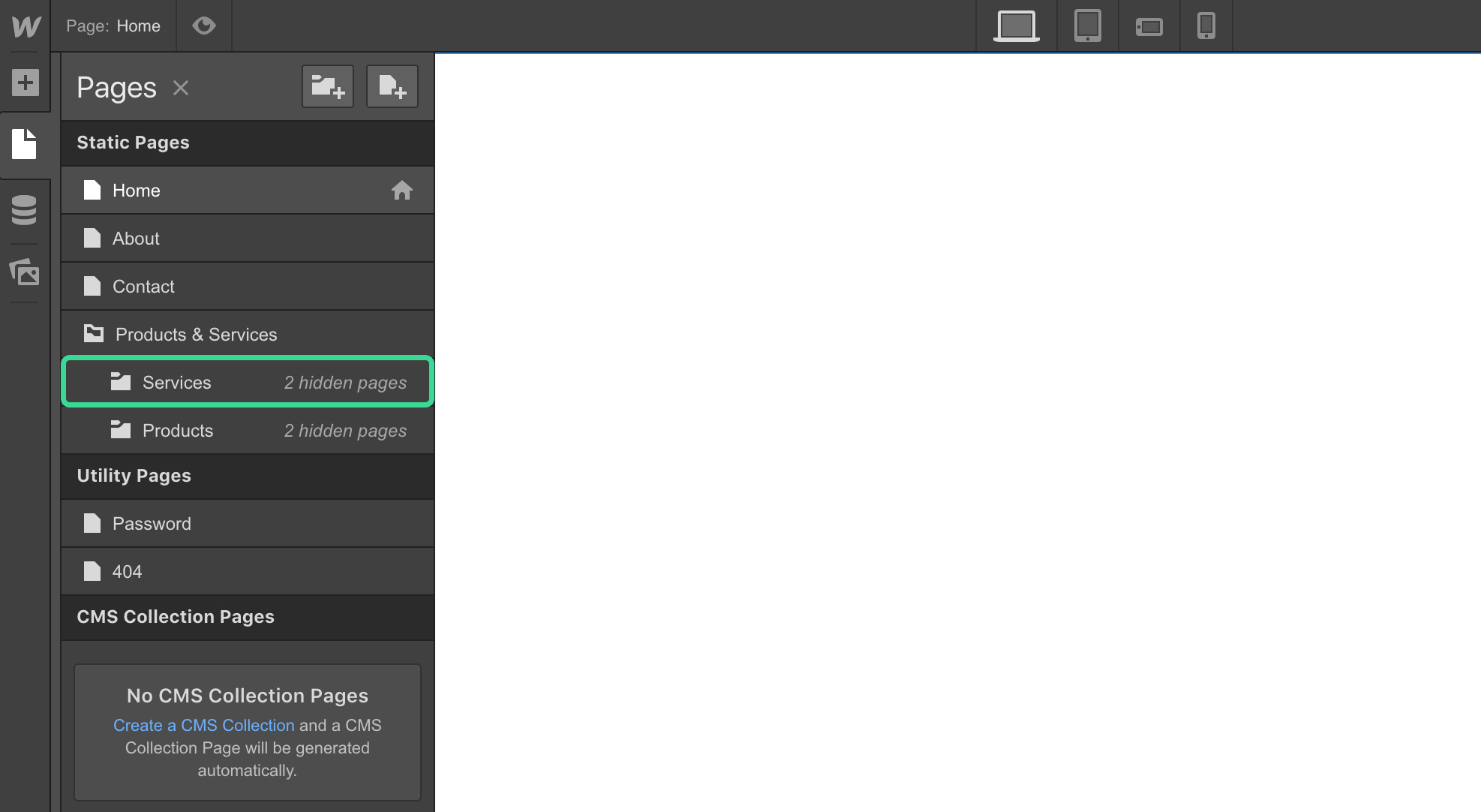Click the Webflow logo
Image resolution: width=1481 pixels, height=812 pixels.
coord(25,26)
